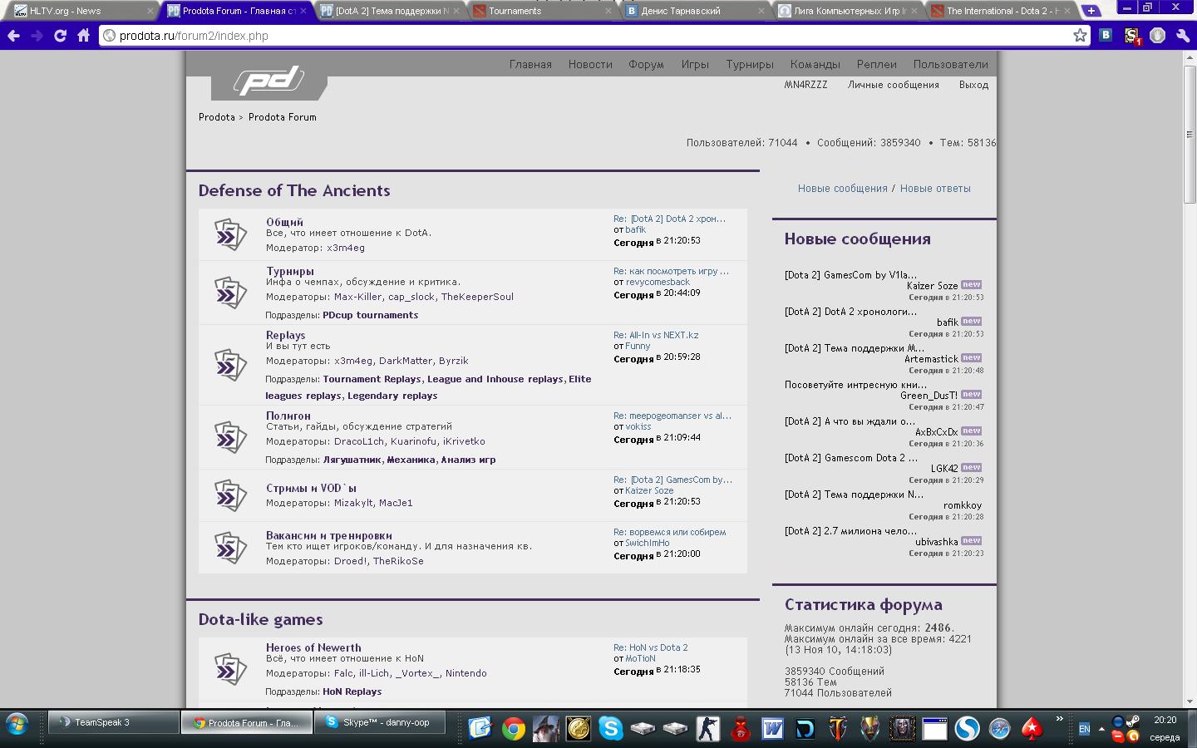Bookmark this page with the star icon
Image resolution: width=1197 pixels, height=748 pixels.
(1080, 36)
